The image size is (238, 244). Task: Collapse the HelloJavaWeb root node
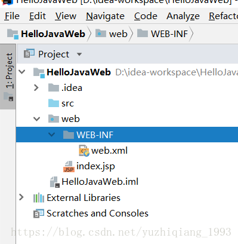tap(22, 72)
